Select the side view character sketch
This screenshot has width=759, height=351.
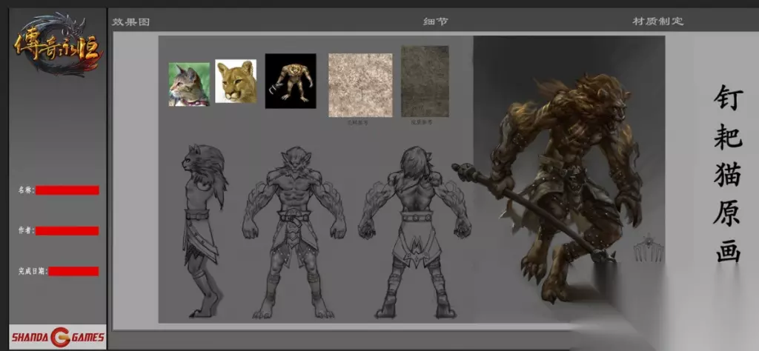coord(202,230)
